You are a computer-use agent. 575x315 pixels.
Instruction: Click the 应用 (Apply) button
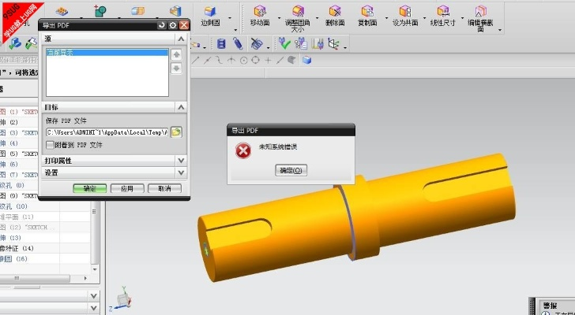point(126,189)
